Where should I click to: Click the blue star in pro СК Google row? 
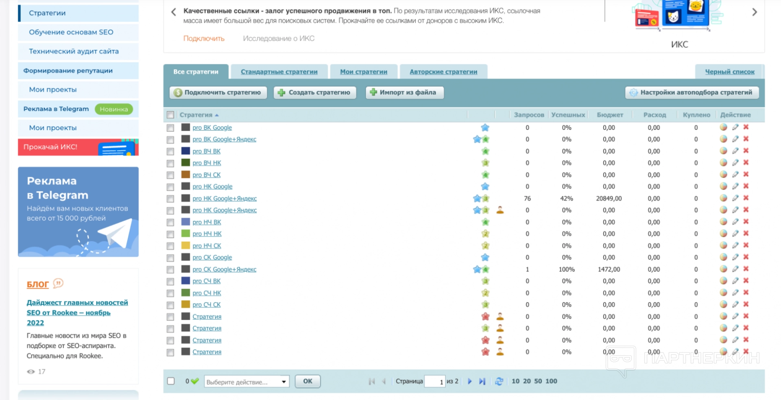click(485, 257)
